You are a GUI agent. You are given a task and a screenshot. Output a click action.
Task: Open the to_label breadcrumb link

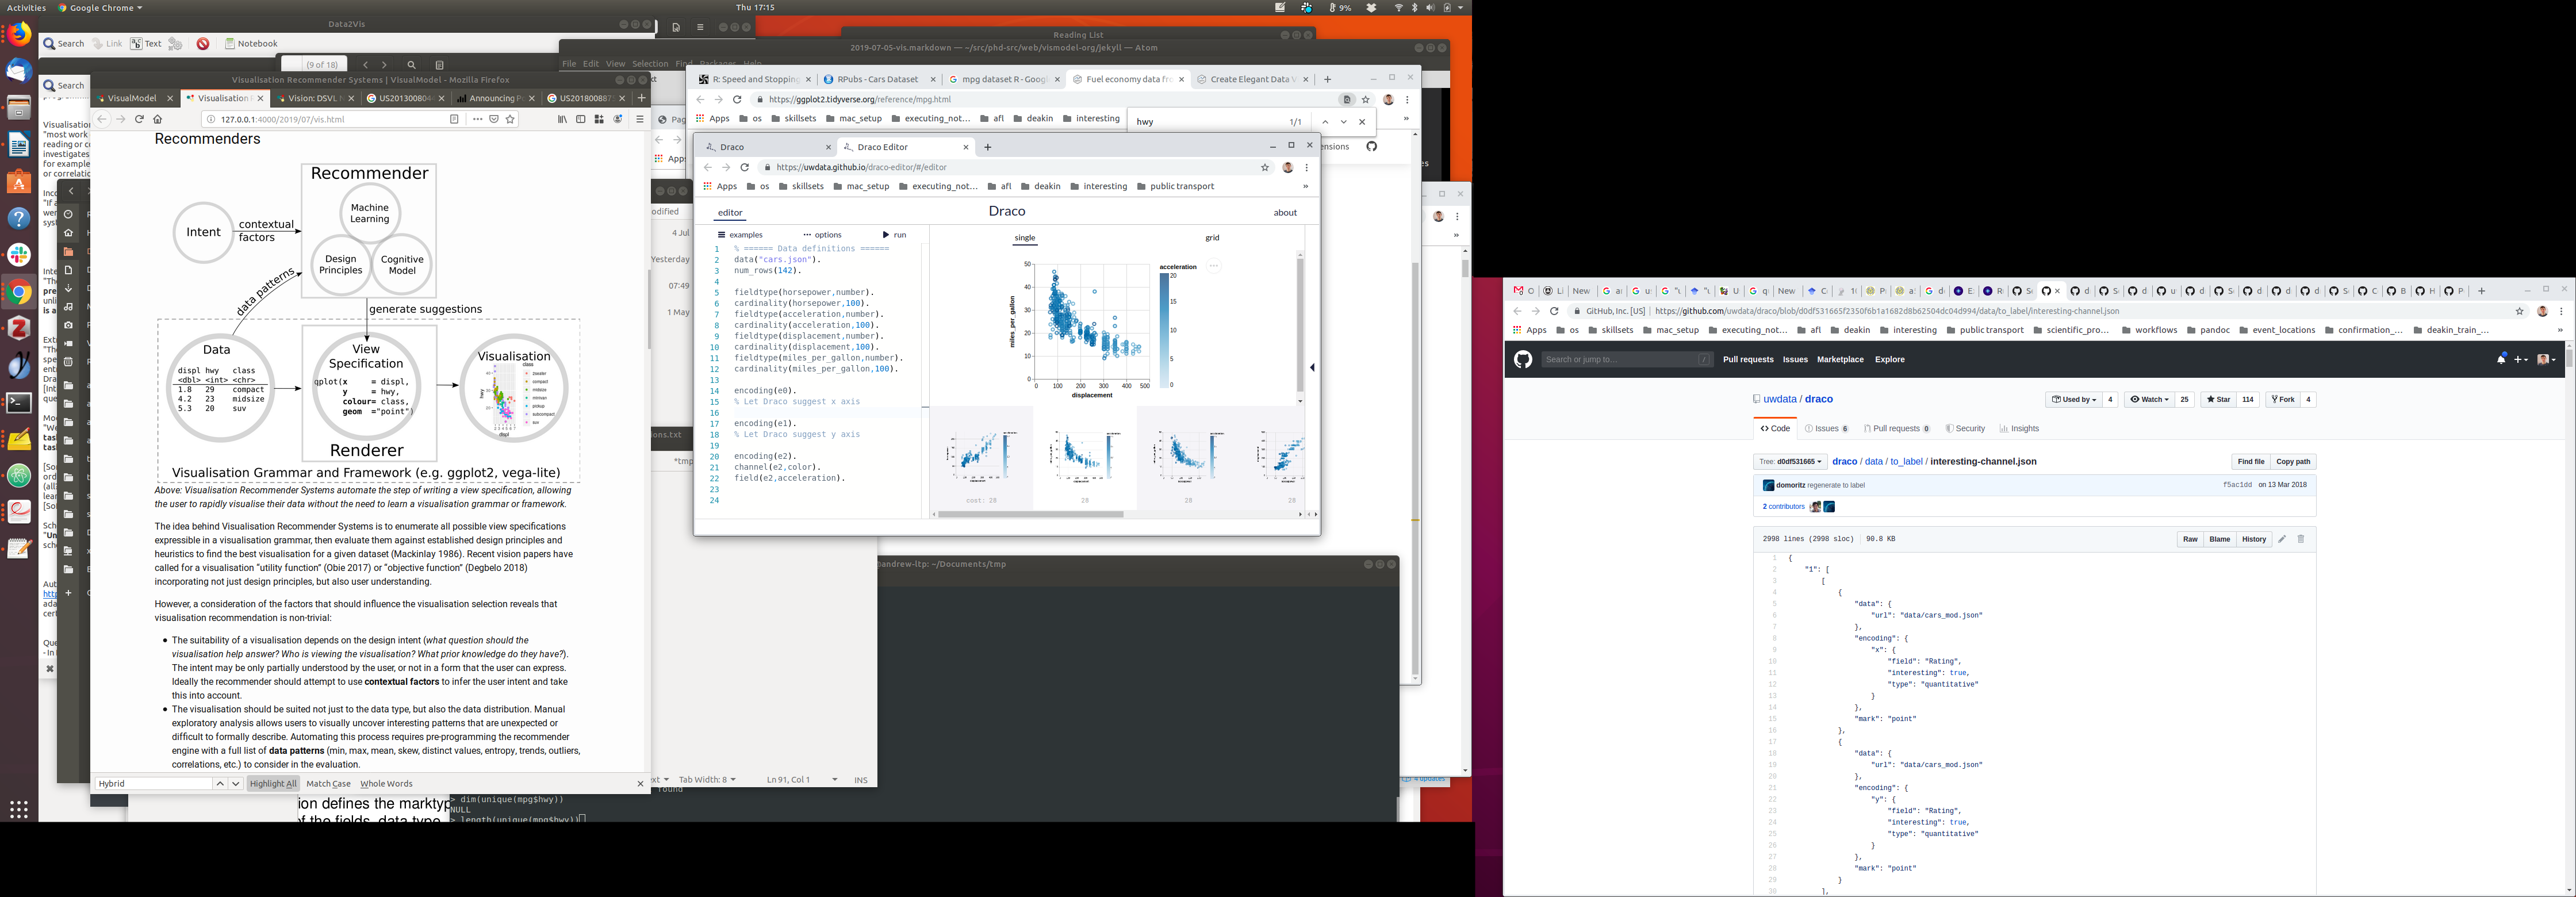[x=1906, y=462]
